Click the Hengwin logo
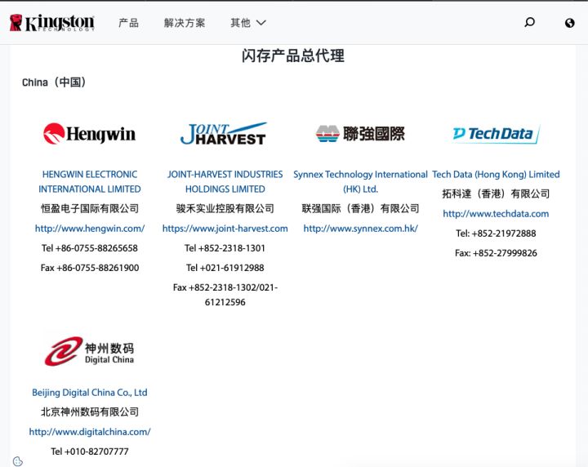 coord(90,134)
